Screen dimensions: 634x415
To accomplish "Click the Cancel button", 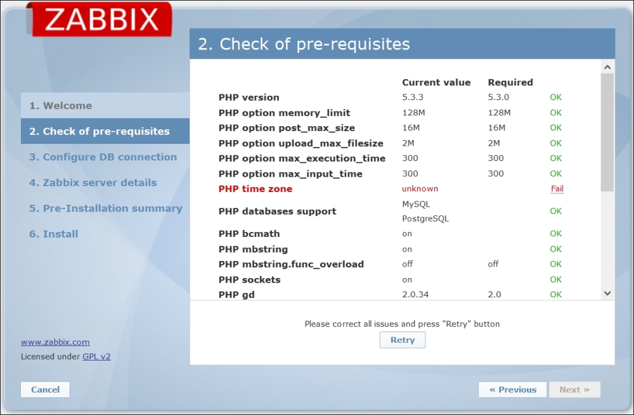I will coord(45,390).
